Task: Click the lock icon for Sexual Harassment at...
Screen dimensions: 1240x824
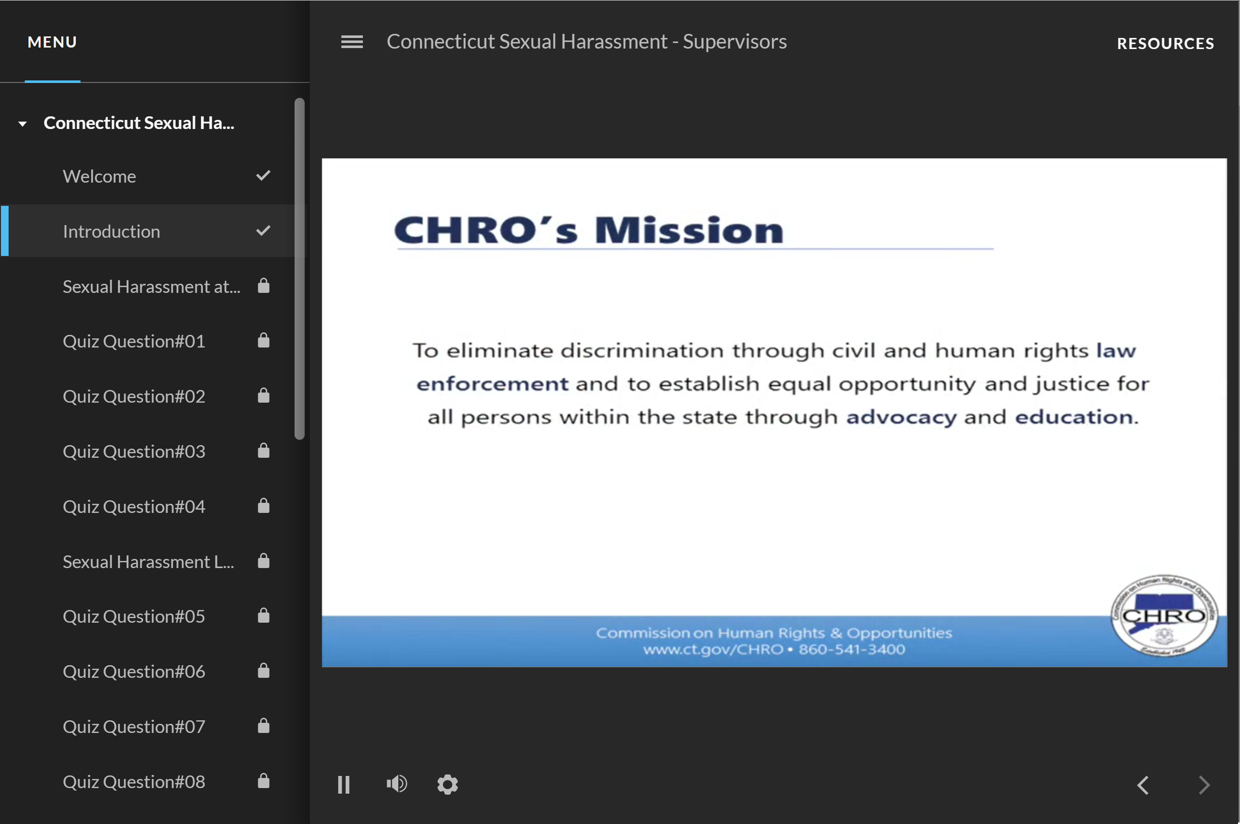Action: pyautogui.click(x=264, y=285)
